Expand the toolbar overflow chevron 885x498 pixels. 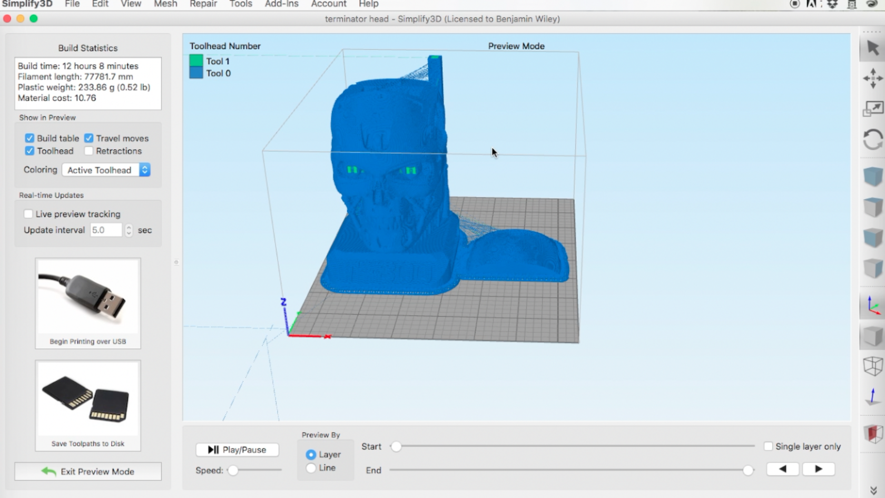(873, 490)
